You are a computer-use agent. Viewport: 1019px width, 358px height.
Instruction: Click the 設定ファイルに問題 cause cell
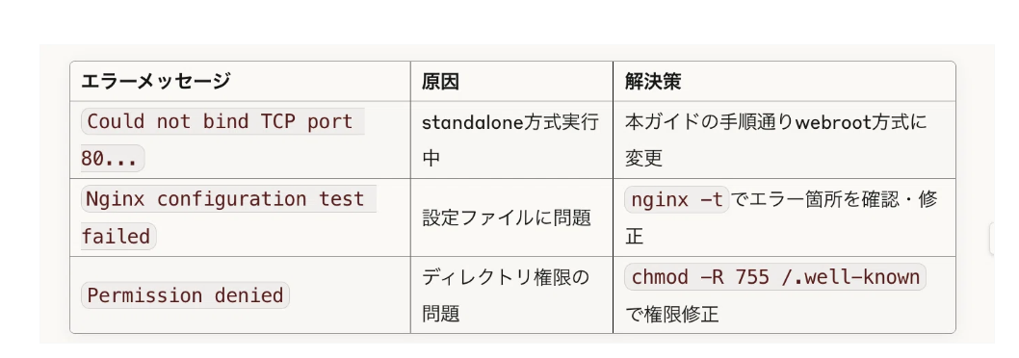(507, 217)
